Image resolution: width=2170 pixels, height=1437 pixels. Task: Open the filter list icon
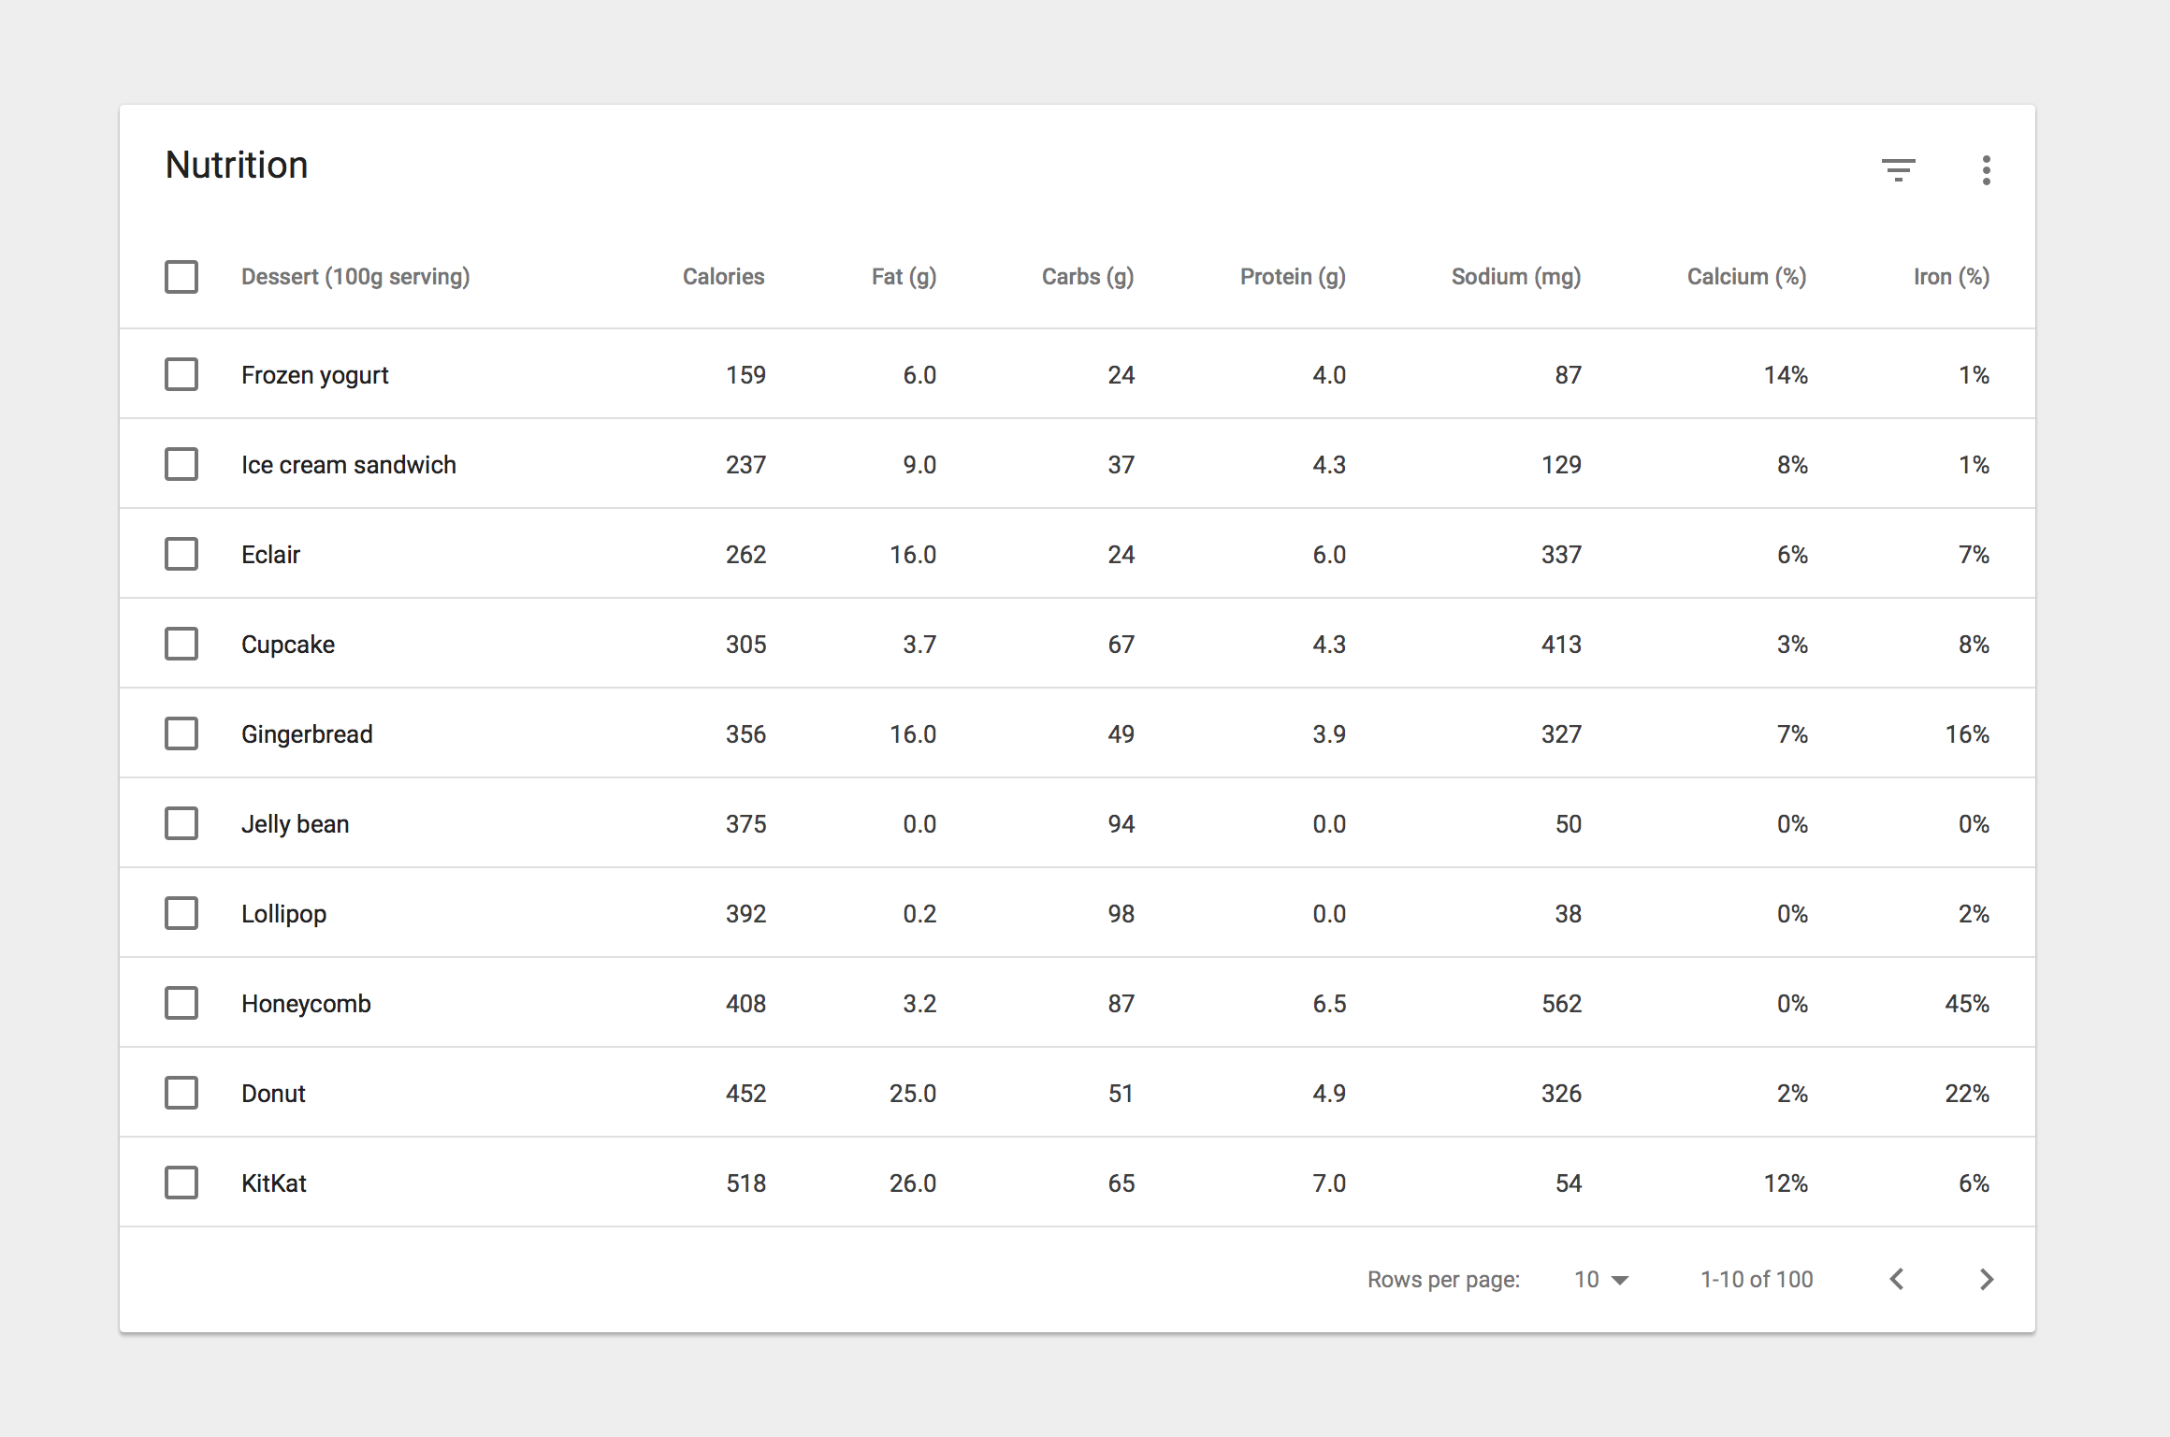tap(1898, 169)
